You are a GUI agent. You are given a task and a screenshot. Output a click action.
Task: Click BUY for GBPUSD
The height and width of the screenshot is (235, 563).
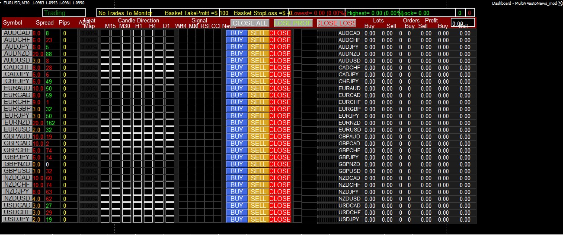[237, 171]
